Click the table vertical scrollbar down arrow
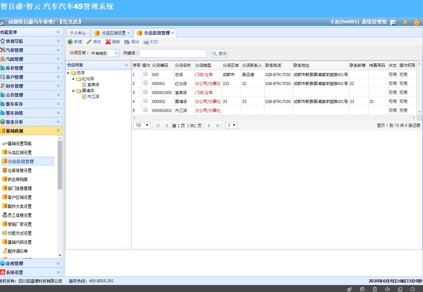This screenshot has height=292, width=423. tap(420, 112)
